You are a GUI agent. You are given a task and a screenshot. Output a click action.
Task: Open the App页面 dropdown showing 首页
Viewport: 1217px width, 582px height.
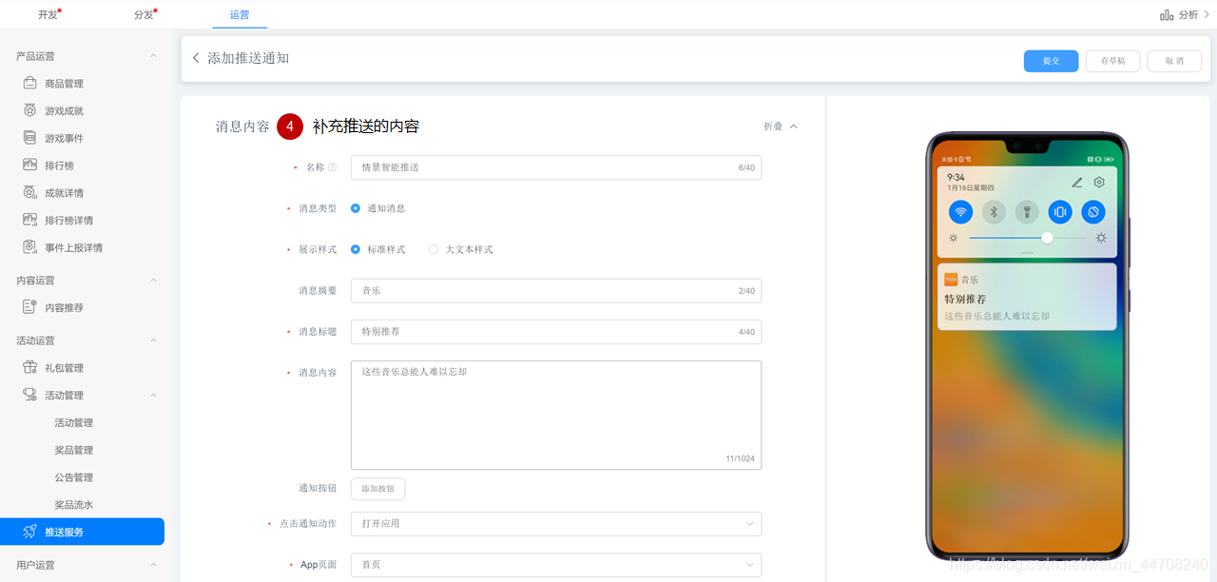555,564
